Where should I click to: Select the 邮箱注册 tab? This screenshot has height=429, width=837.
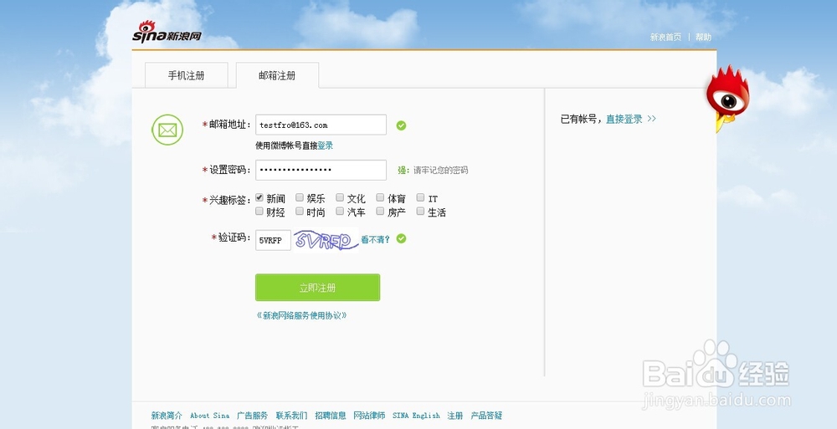tap(277, 75)
